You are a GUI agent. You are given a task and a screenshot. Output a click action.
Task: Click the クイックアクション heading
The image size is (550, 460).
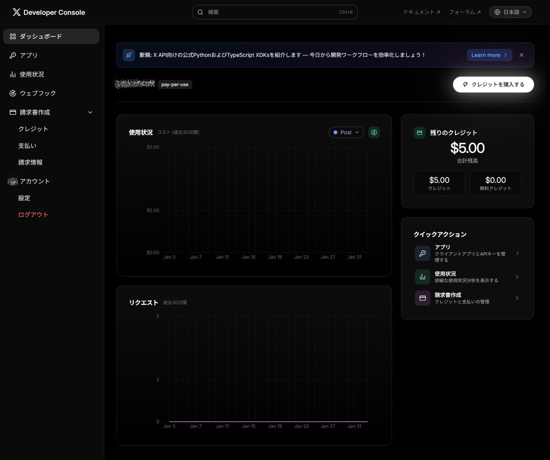coord(440,234)
